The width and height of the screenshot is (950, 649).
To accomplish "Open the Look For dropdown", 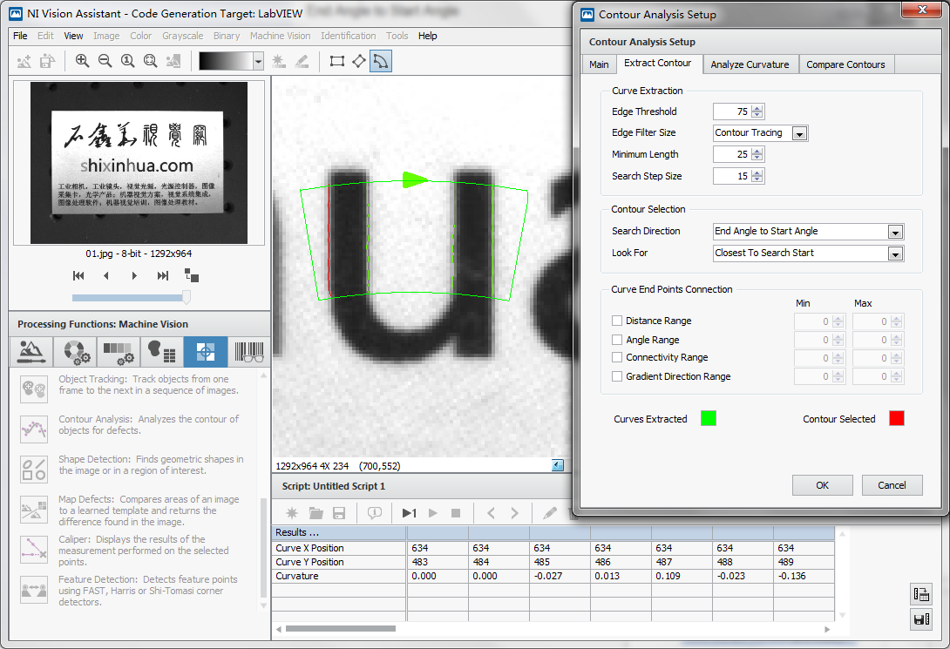I will tap(895, 254).
